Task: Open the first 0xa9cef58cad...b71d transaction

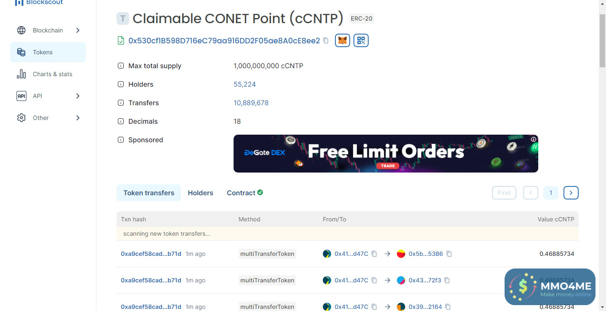Action: click(151, 254)
